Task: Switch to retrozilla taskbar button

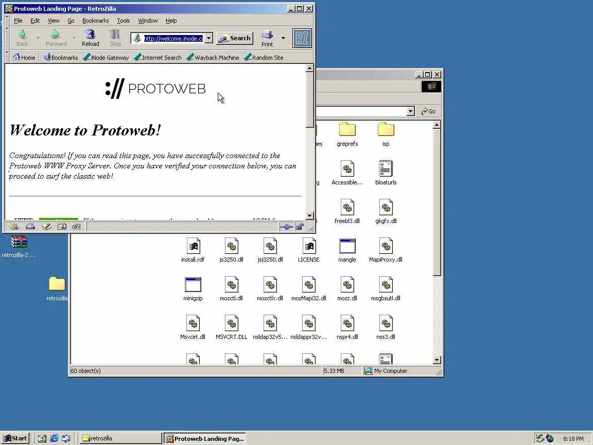Action: point(120,438)
